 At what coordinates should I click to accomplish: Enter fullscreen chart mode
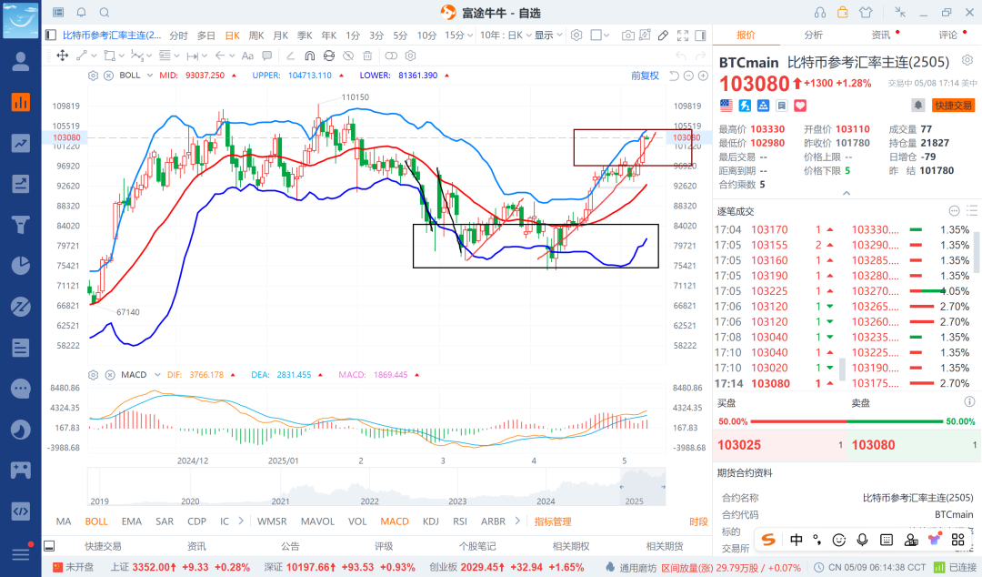pos(683,35)
